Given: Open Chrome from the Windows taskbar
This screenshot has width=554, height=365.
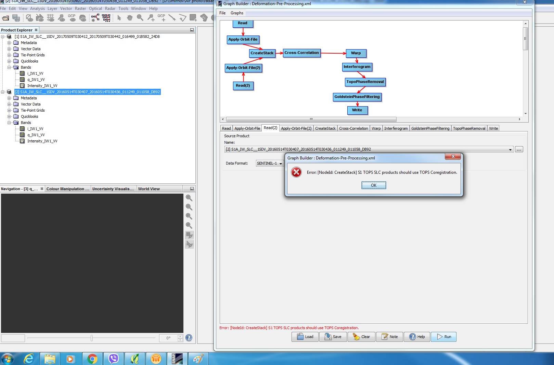Looking at the screenshot, I should 92,359.
